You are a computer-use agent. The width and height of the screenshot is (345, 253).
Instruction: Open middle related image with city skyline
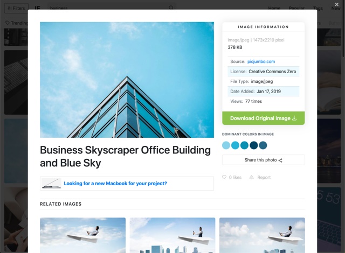pyautogui.click(x=172, y=235)
